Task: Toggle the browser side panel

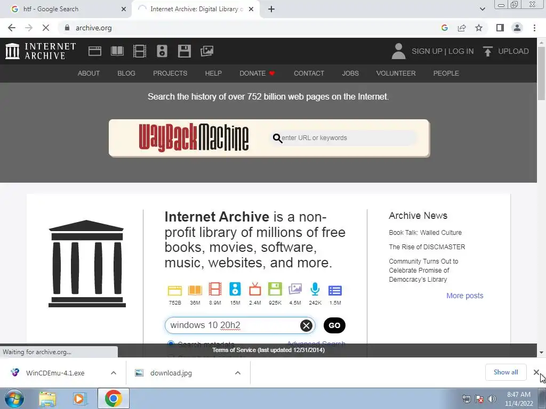Action: pos(500,28)
